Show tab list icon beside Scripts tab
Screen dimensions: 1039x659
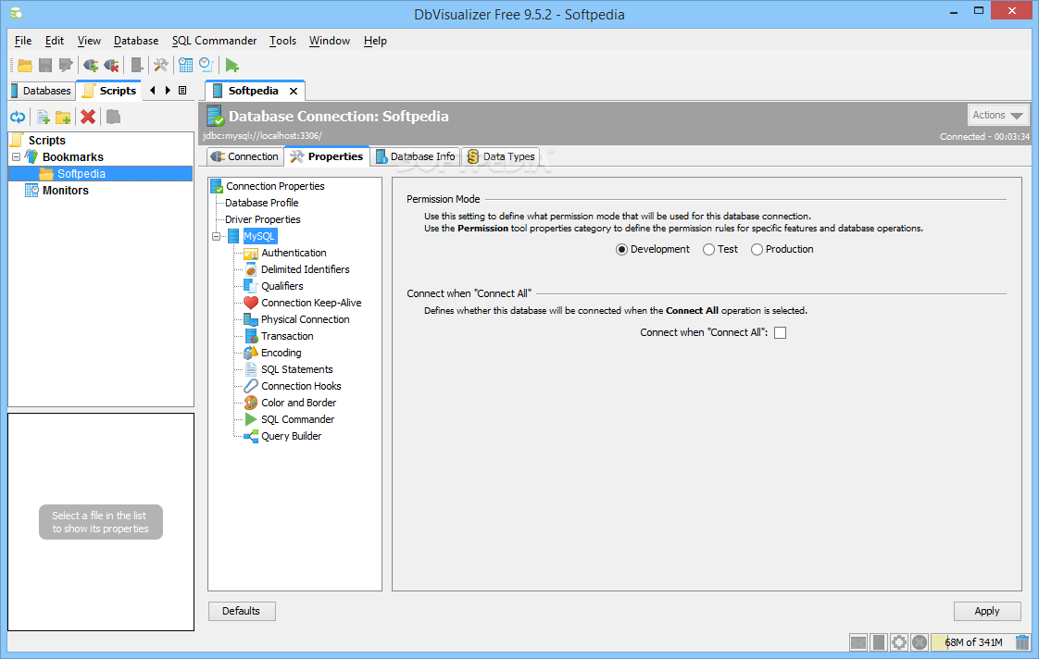[182, 90]
